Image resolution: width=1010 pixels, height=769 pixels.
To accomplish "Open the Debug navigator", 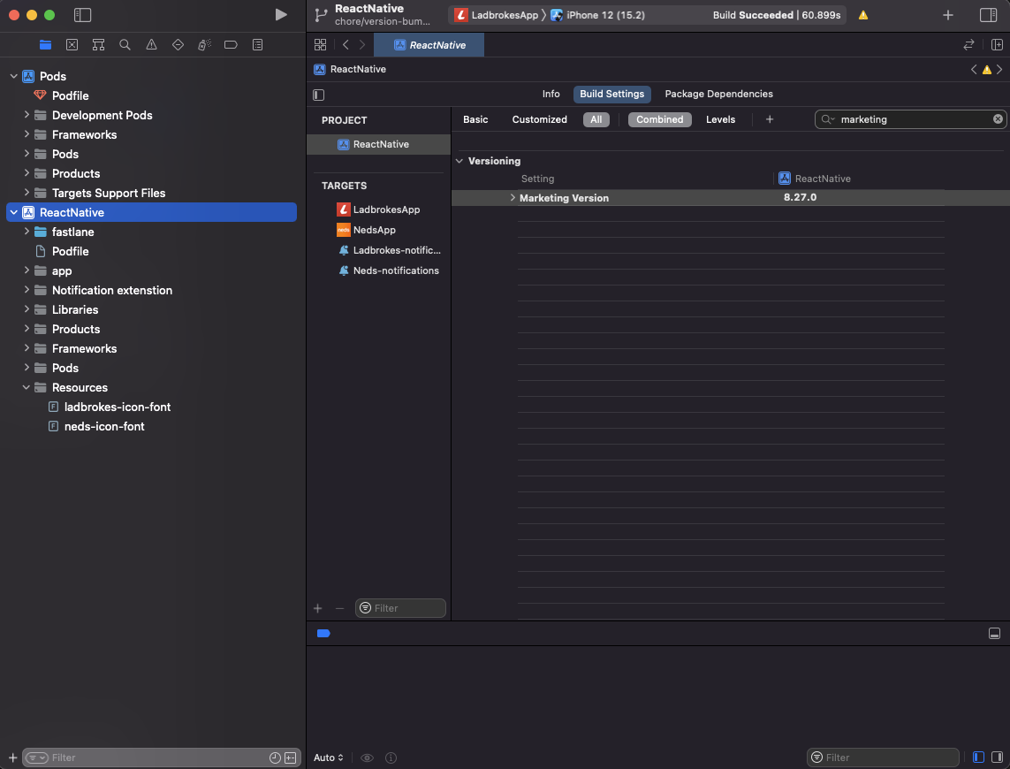I will [x=204, y=44].
